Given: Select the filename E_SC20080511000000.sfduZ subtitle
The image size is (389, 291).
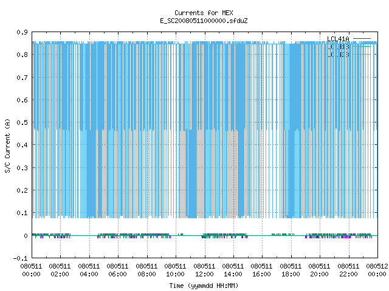Looking at the screenshot, I should [x=204, y=21].
